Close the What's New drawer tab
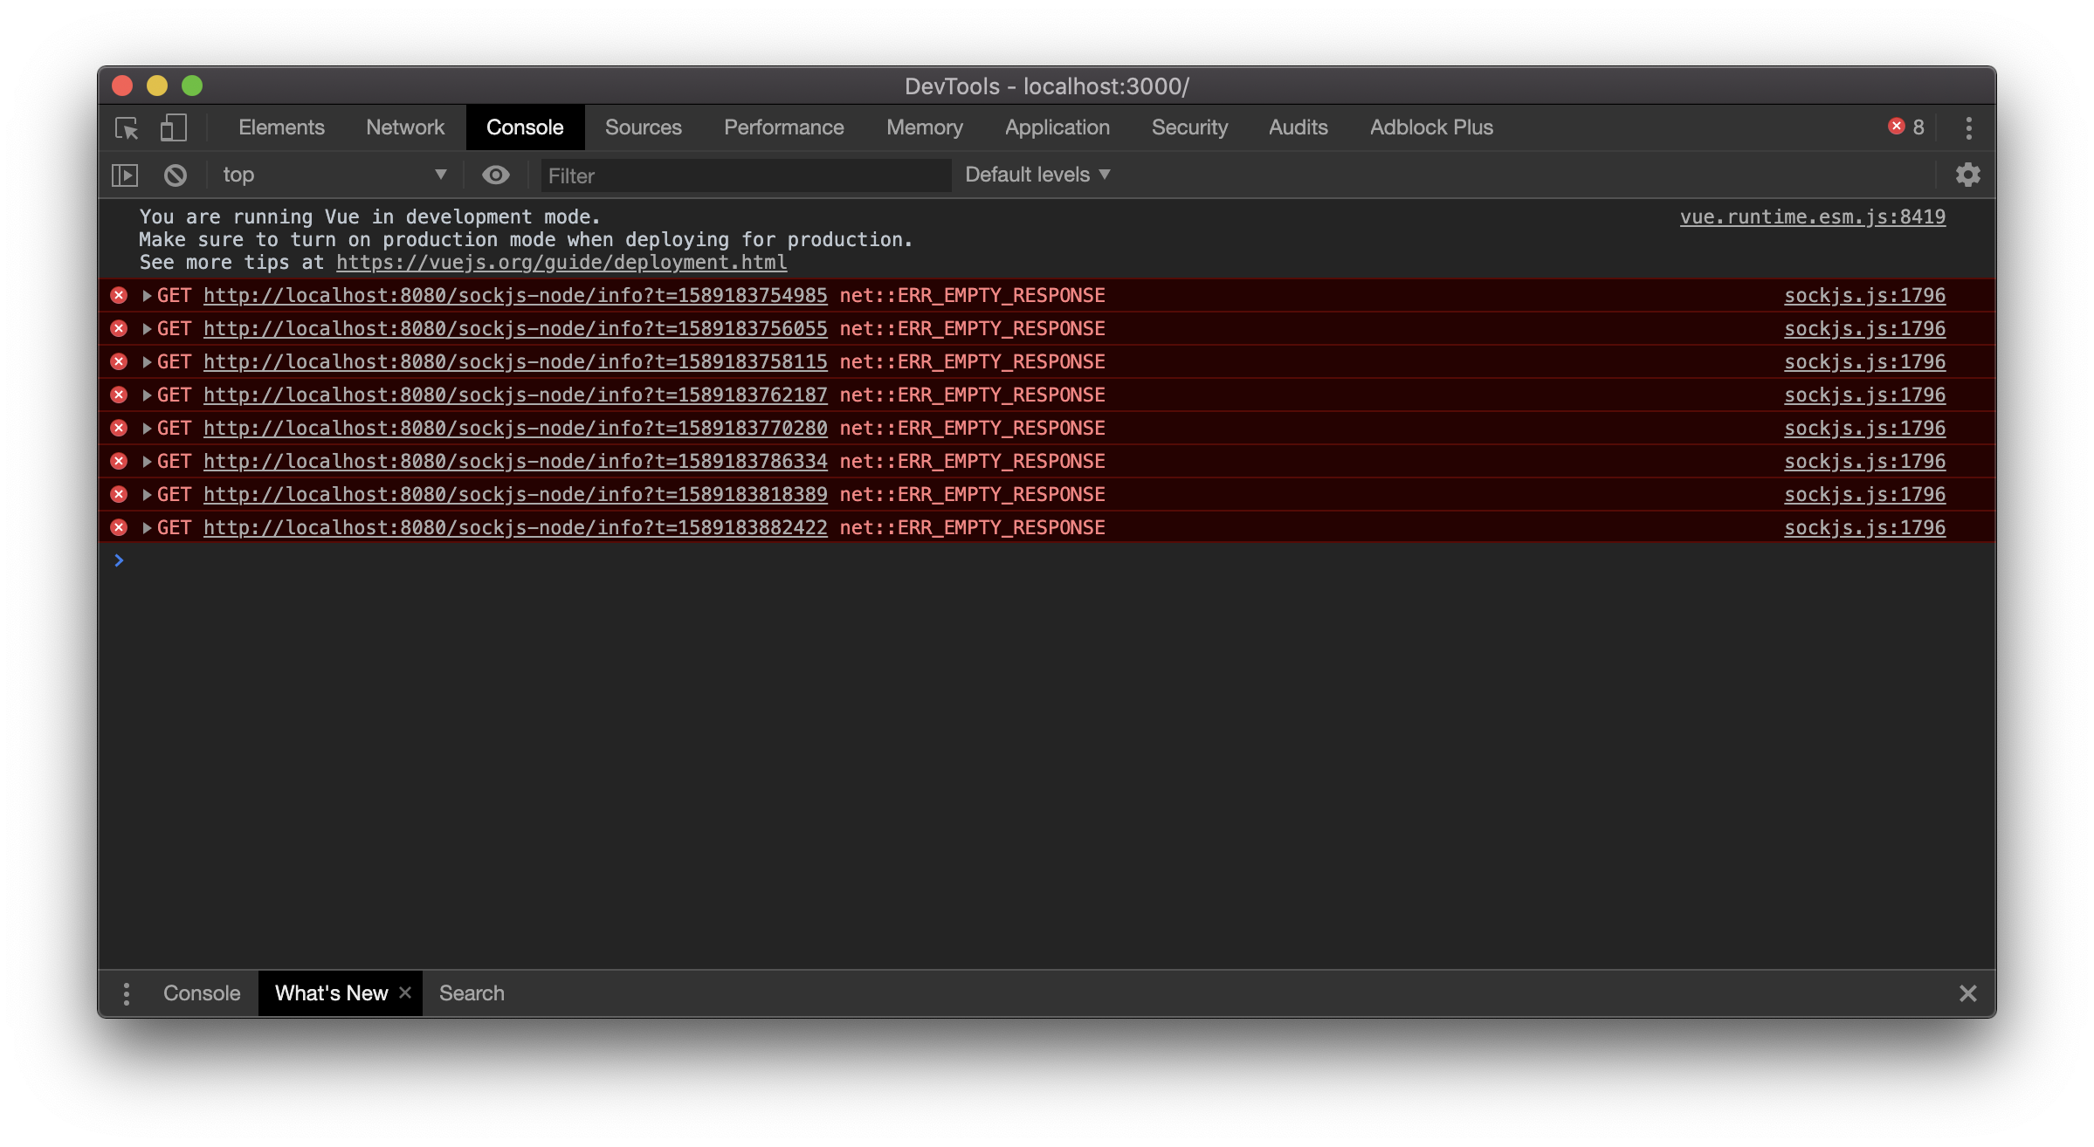The width and height of the screenshot is (2094, 1147). 405,992
